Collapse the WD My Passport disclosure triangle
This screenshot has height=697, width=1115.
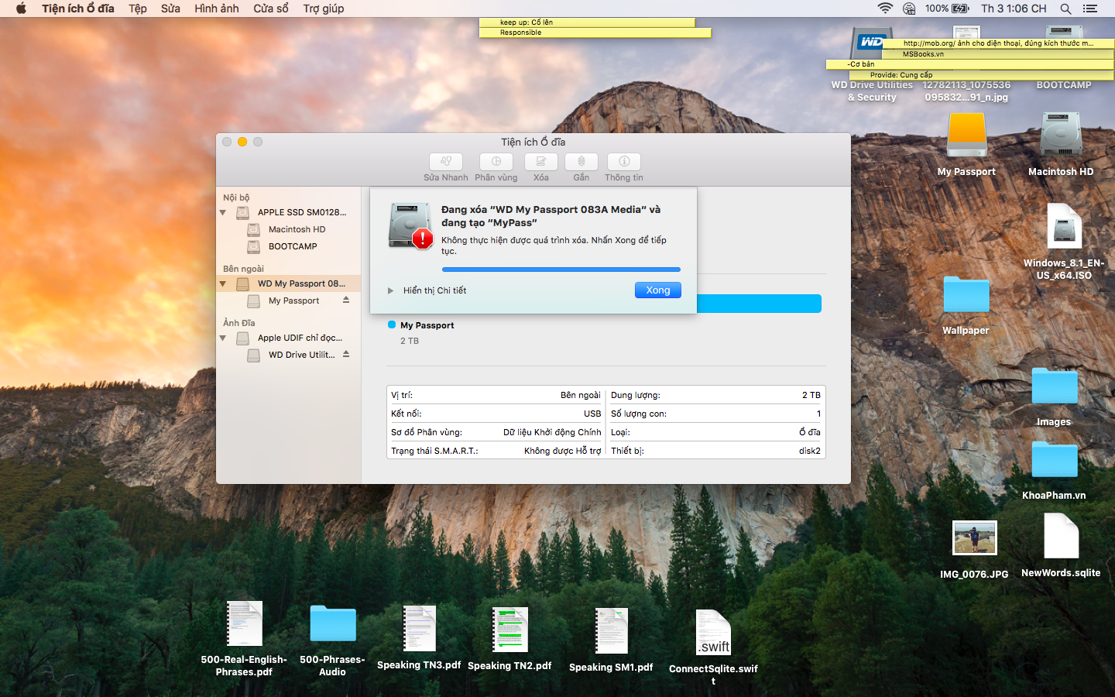coord(223,283)
